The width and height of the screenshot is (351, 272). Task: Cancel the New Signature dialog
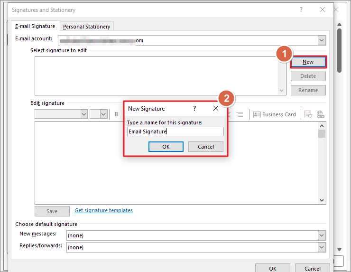pos(206,147)
